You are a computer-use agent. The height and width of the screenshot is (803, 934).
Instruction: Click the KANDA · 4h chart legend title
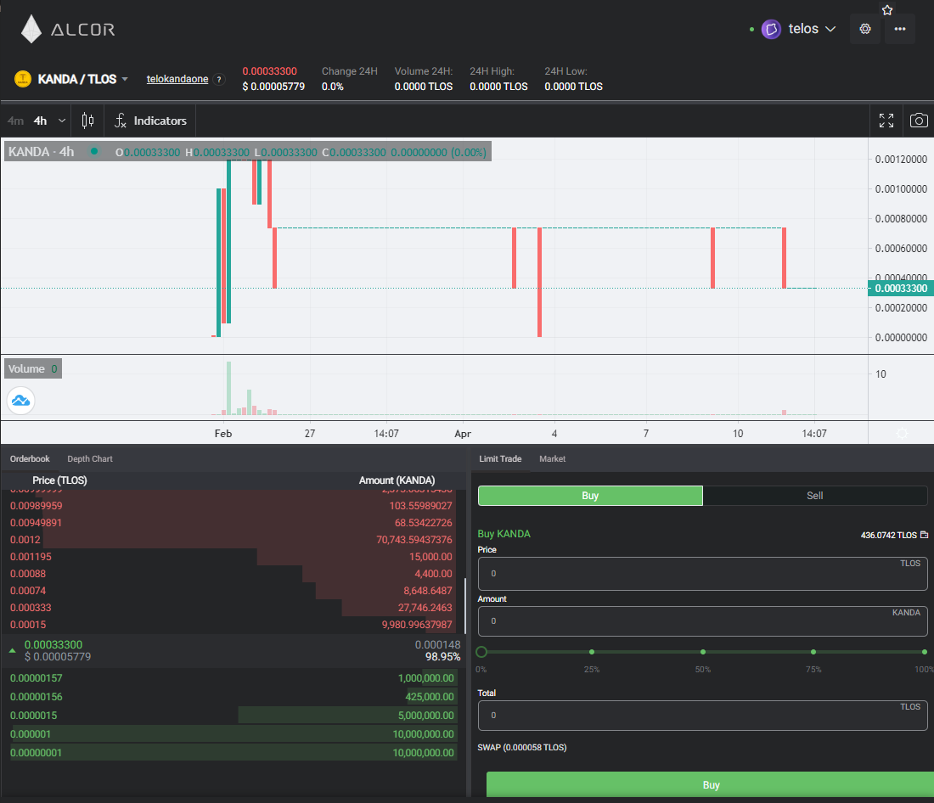41,152
